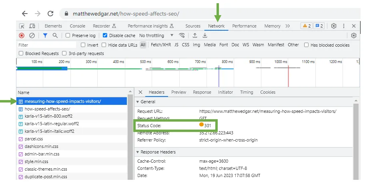Viewport: 369px width, 187px height.
Task: Open network settings gear icon
Action: [x=354, y=35]
